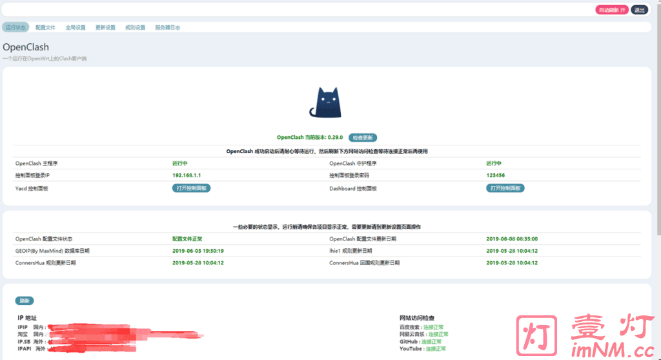The image size is (661, 360).
Task: Click the 刷新 refresh button
Action: (25, 301)
